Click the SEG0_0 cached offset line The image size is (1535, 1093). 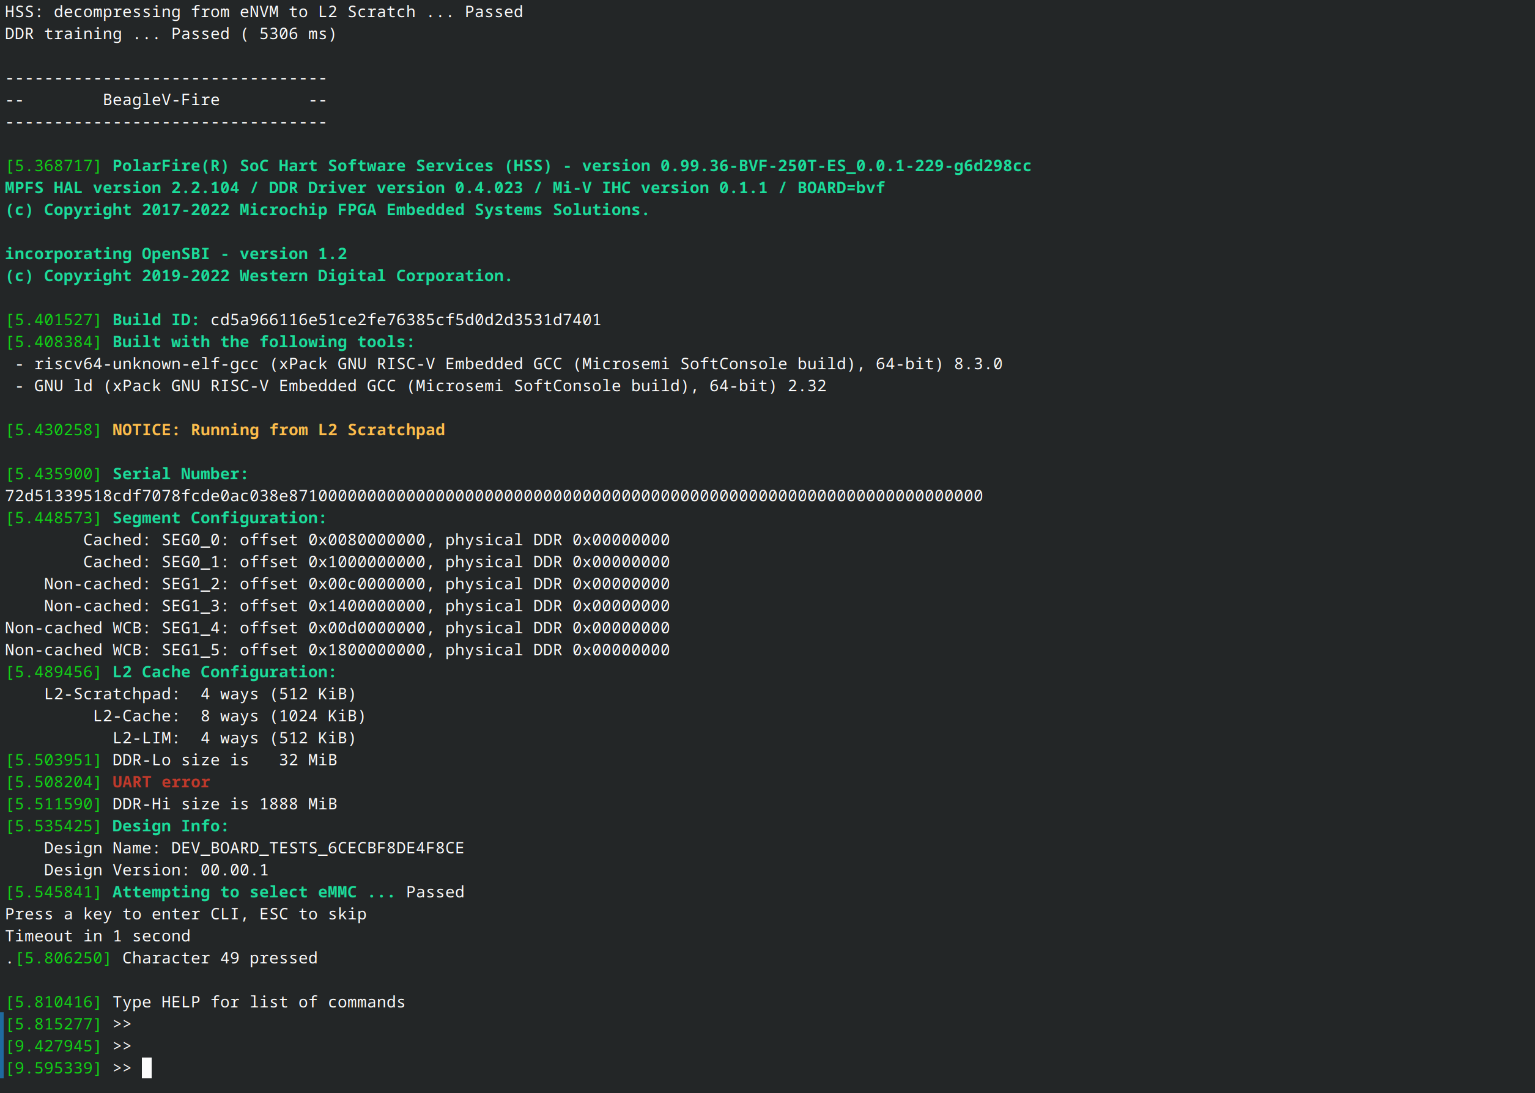(x=375, y=540)
